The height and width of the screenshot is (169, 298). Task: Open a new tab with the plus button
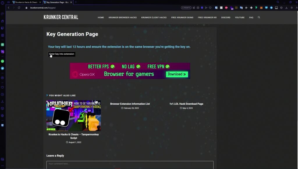click(76, 2)
